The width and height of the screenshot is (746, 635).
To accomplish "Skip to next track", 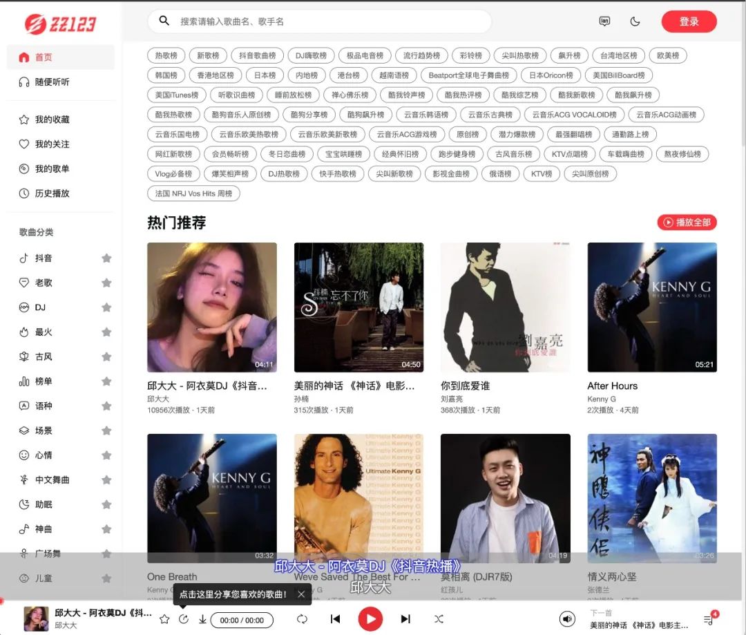I will click(405, 619).
